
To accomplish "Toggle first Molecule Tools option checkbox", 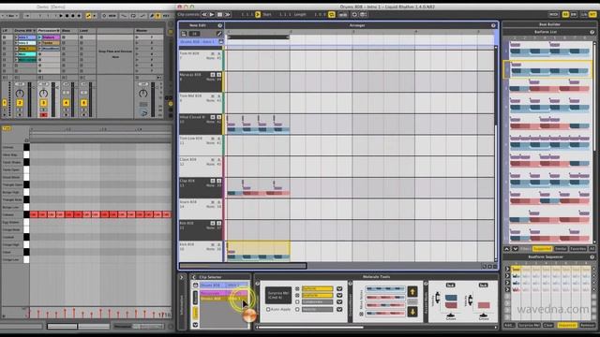I will [x=297, y=289].
